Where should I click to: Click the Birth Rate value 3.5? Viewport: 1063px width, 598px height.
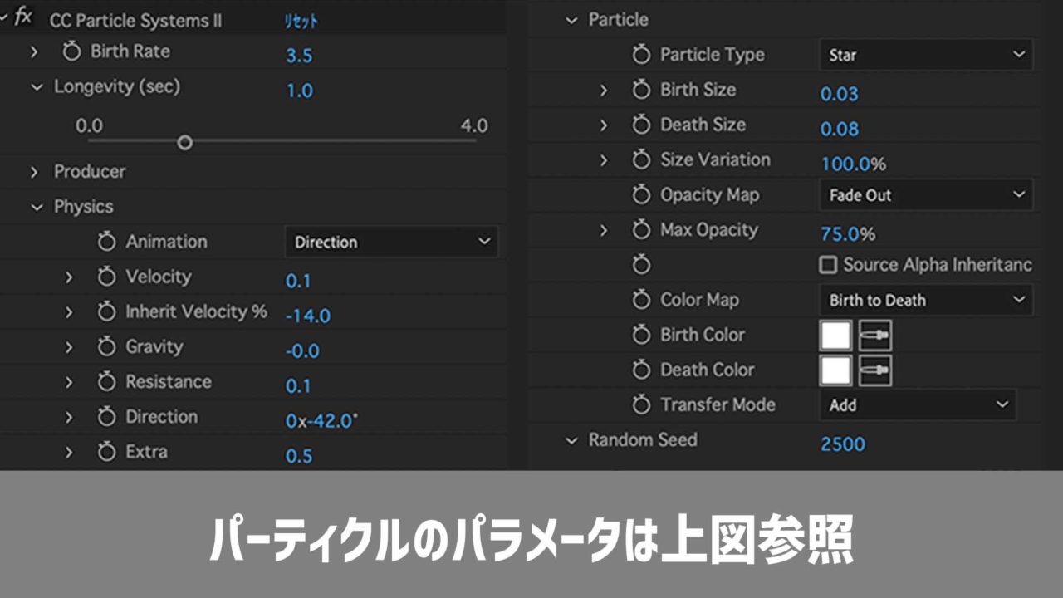(299, 56)
